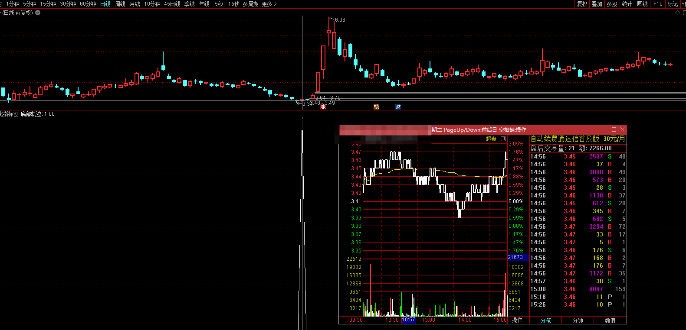
Task: Expand the 日线 前复权 chart dropdown arrow
Action: coord(38,13)
